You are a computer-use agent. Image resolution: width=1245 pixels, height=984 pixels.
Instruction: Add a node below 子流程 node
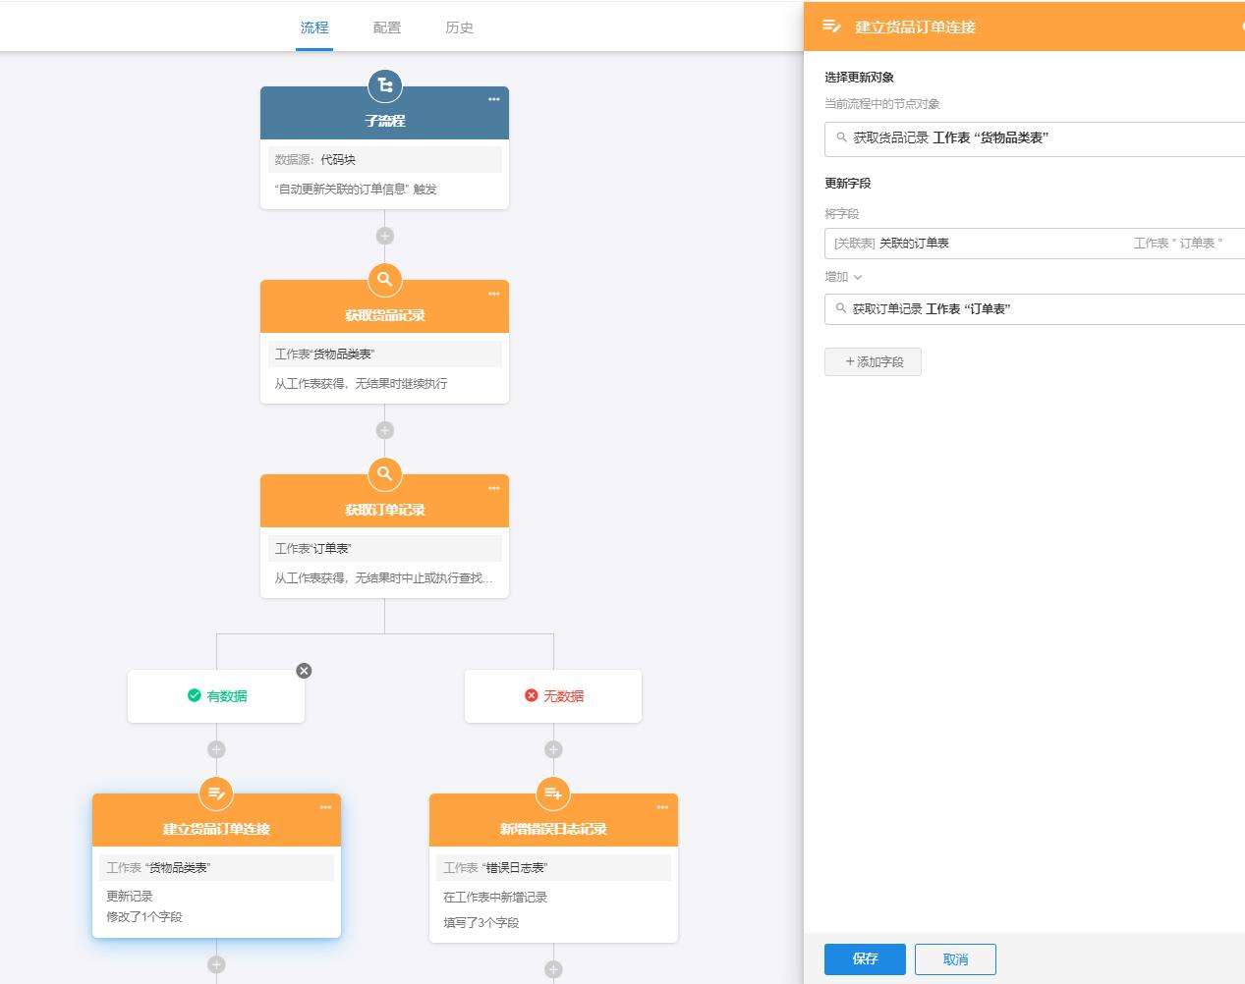(384, 236)
